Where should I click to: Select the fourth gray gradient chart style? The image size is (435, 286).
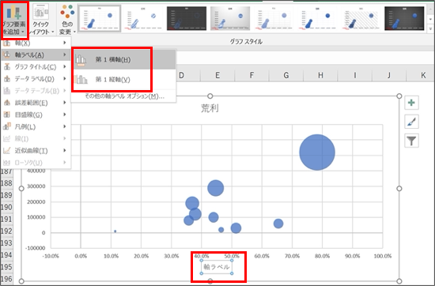230,18
